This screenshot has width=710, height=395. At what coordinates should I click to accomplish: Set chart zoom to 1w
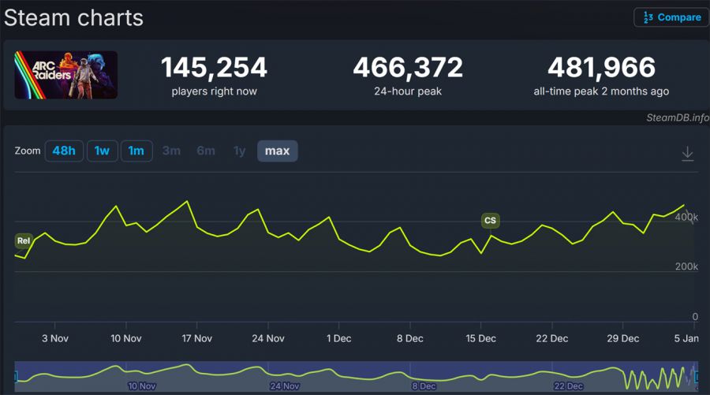tap(102, 151)
